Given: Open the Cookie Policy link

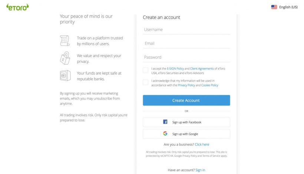Looking at the screenshot, I should (x=209, y=85).
